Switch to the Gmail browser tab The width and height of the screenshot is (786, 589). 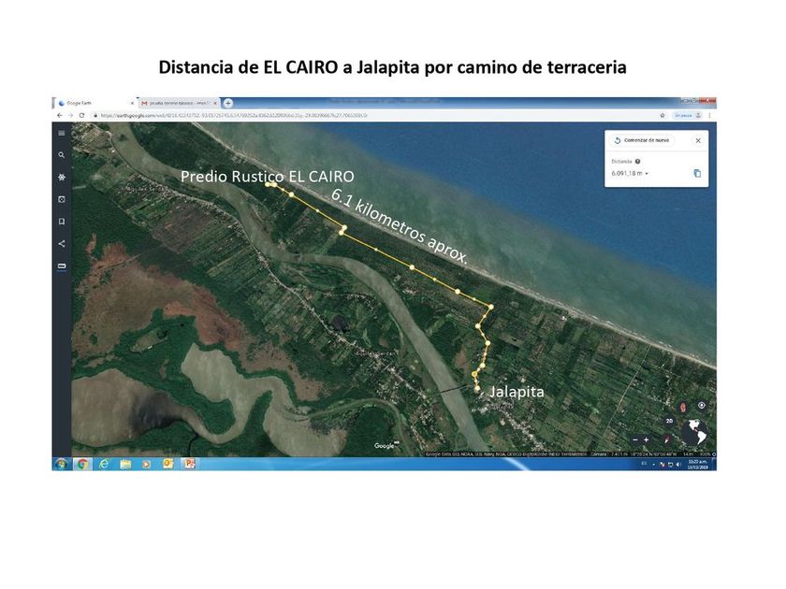178,103
